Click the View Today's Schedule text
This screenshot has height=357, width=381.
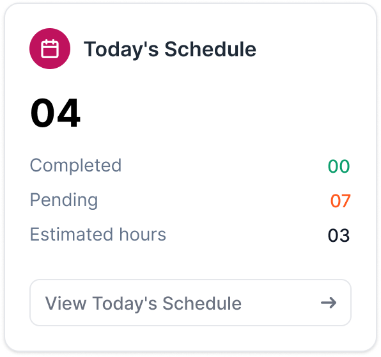pos(143,303)
